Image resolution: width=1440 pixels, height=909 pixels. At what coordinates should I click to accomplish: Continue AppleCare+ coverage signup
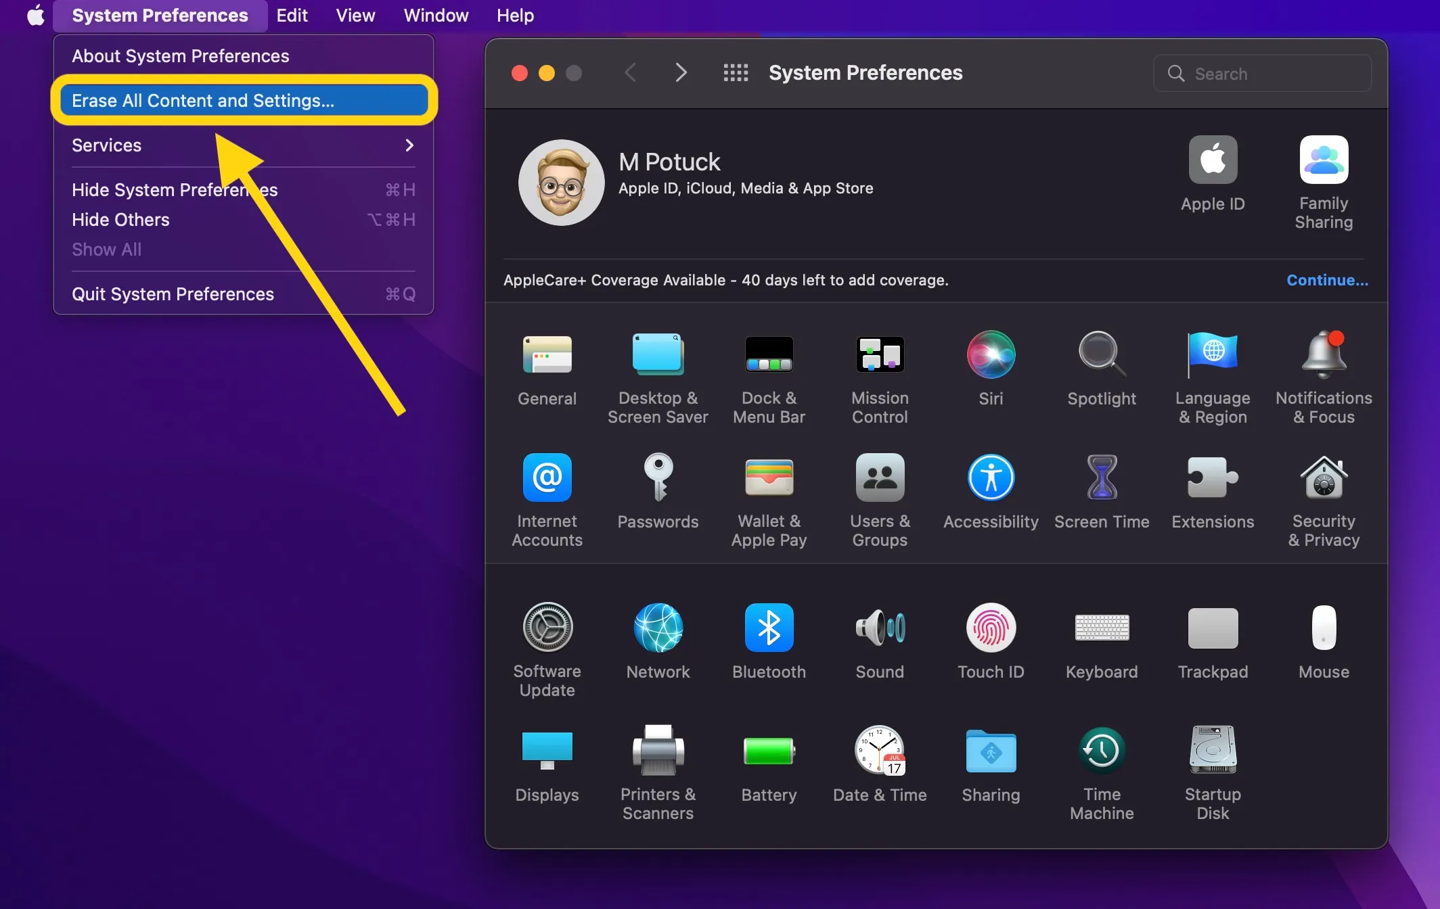[1328, 279]
